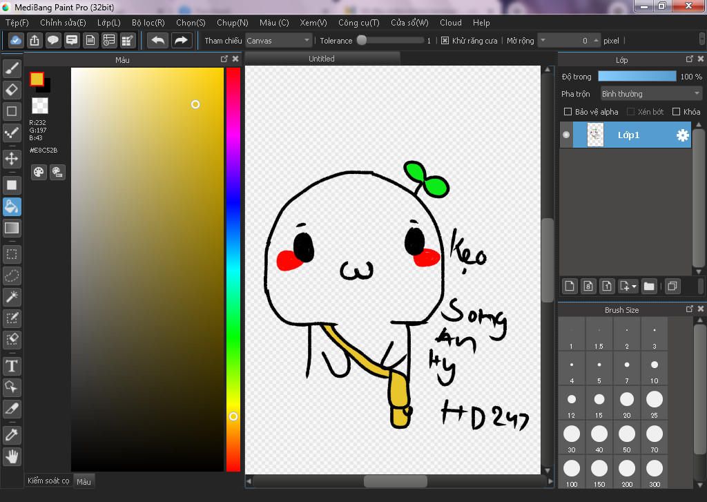
Task: Select the transparent color swatch
Action: click(x=39, y=106)
